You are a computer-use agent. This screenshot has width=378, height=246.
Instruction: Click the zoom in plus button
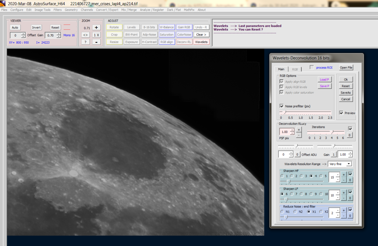click(x=96, y=28)
